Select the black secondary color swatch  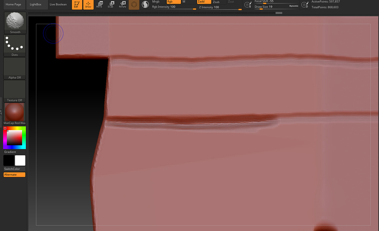[9, 160]
